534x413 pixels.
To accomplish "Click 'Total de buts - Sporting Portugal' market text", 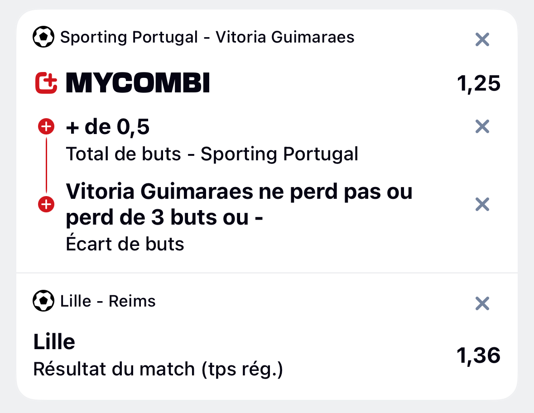I will click(x=212, y=154).
